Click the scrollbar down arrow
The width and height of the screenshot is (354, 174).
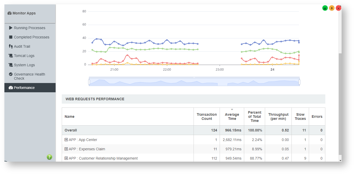(340, 160)
